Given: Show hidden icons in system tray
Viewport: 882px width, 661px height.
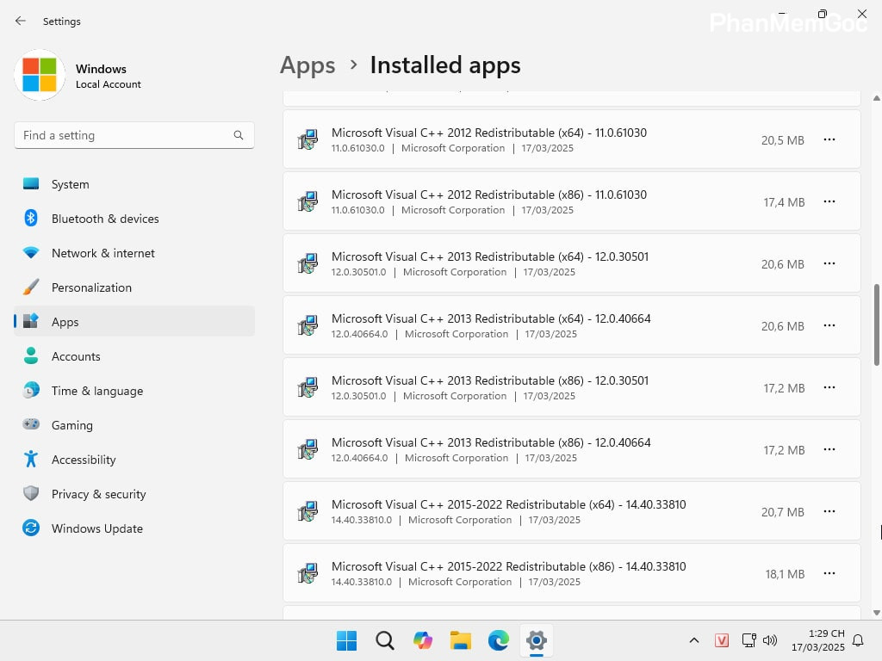Looking at the screenshot, I should pos(693,640).
